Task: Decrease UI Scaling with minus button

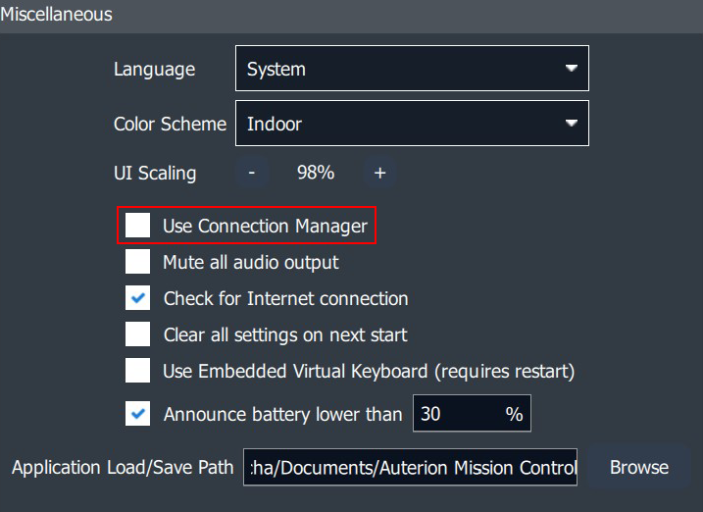Action: pyautogui.click(x=252, y=173)
